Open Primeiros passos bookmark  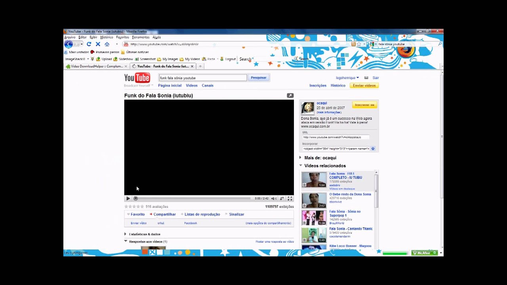[x=105, y=52]
